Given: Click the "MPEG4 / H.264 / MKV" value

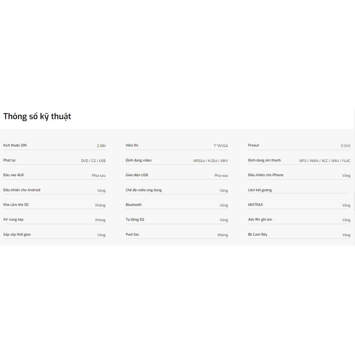Looking at the screenshot, I should click(210, 161).
